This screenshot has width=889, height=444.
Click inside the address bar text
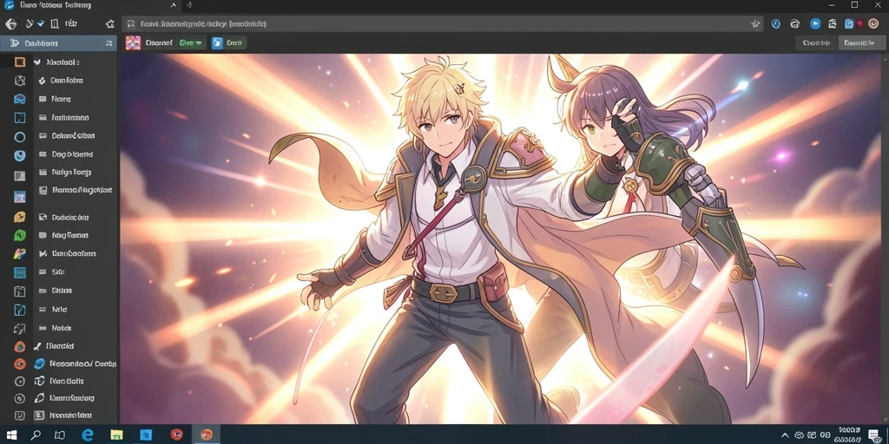pyautogui.click(x=203, y=23)
